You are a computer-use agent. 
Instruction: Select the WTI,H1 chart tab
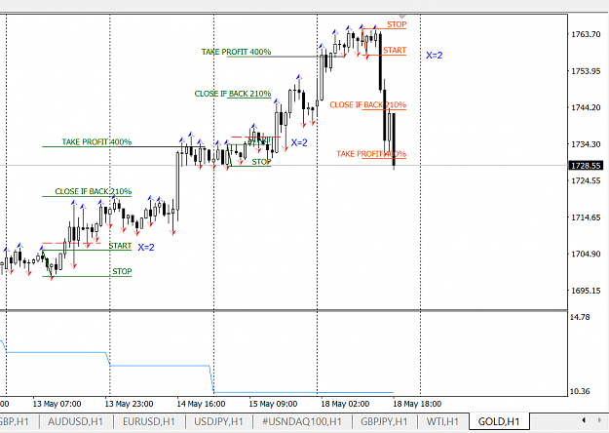pyautogui.click(x=442, y=421)
